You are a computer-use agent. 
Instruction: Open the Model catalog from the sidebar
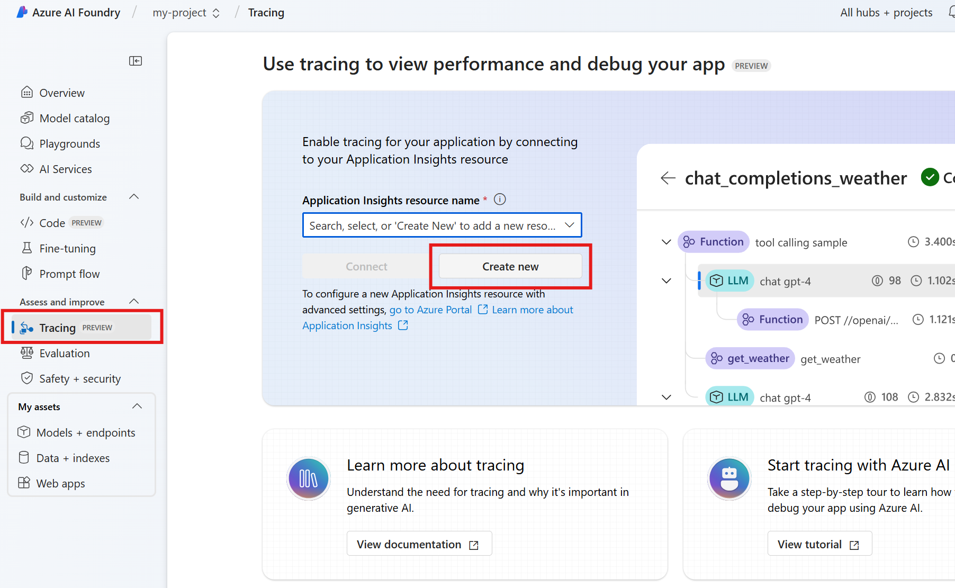[x=74, y=117]
